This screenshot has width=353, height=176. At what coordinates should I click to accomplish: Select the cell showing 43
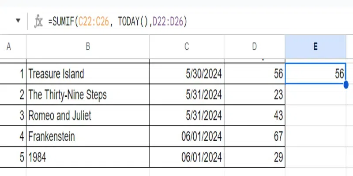tap(255, 115)
